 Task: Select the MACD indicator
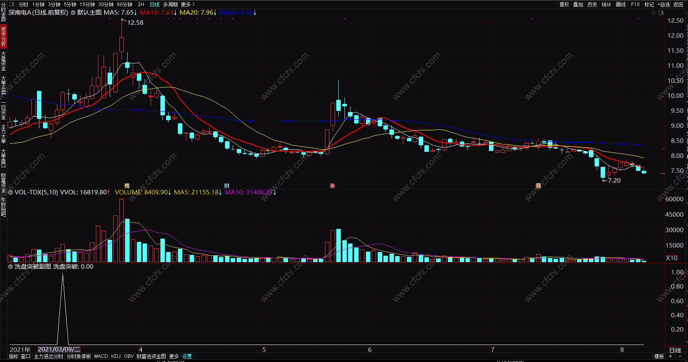pyautogui.click(x=101, y=356)
